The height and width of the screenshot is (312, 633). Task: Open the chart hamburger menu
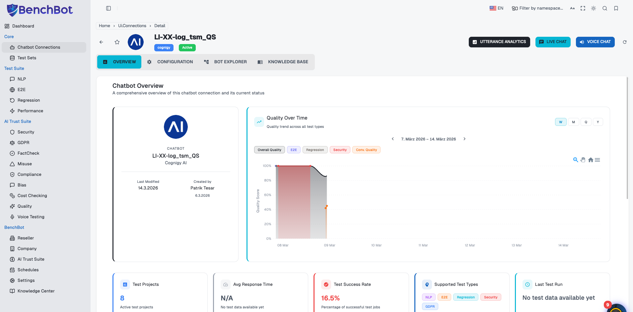[598, 160]
